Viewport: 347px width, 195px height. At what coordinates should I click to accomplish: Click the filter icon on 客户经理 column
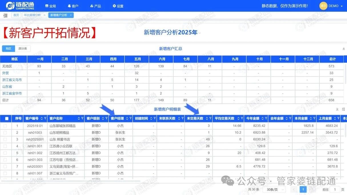click(131, 119)
